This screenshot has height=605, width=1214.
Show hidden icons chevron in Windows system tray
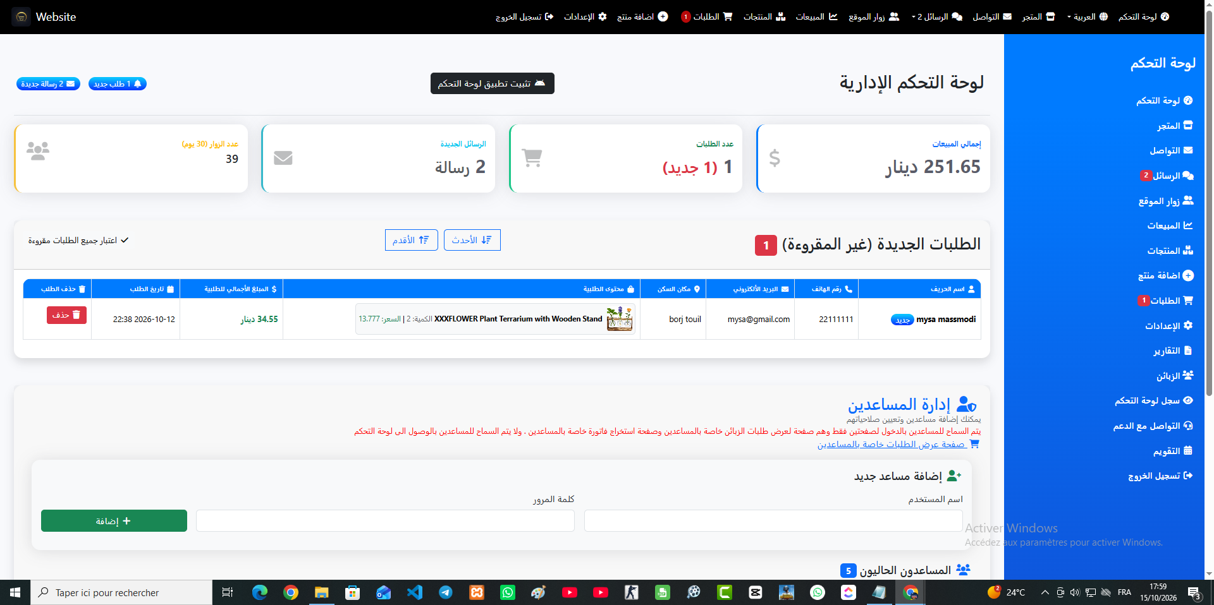[x=1045, y=592]
